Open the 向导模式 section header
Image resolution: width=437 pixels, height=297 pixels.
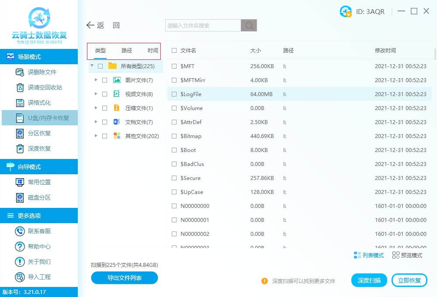coord(39,166)
